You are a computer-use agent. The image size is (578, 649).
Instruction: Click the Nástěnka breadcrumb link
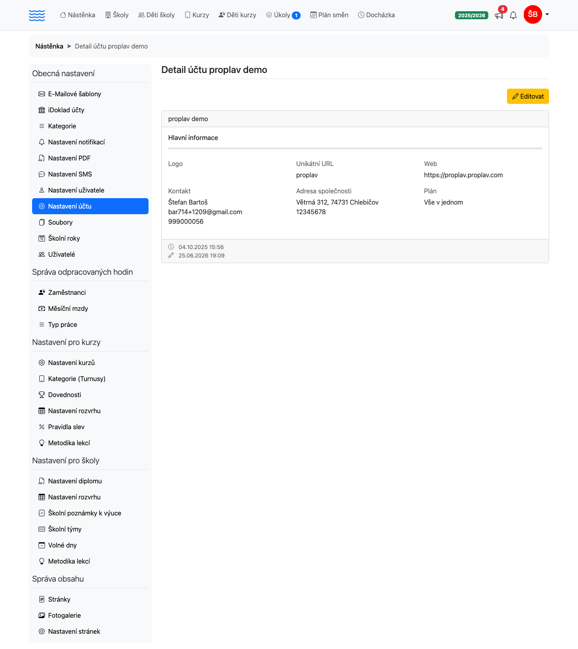(49, 46)
